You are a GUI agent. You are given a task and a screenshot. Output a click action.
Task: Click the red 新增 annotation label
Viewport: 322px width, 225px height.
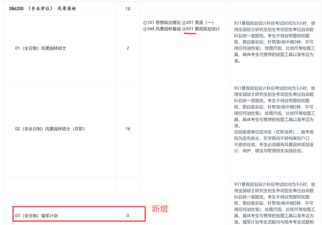pyautogui.click(x=160, y=209)
